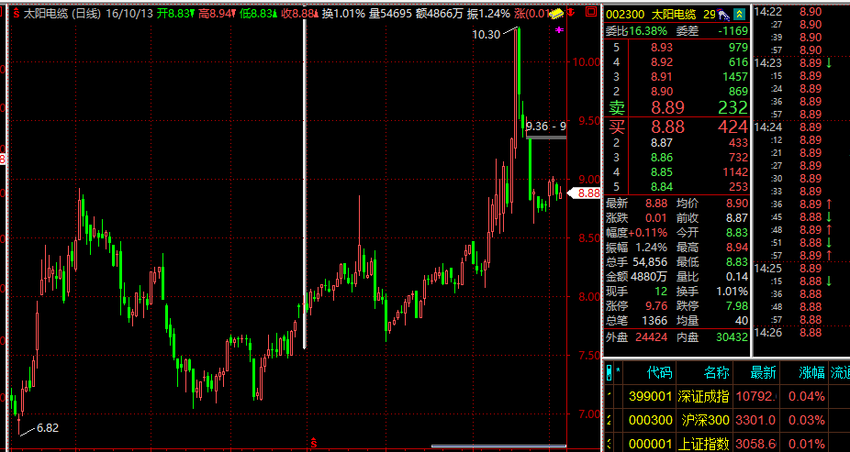Click the 最新 column header in index list
This screenshot has width=850, height=452.
pos(764,372)
